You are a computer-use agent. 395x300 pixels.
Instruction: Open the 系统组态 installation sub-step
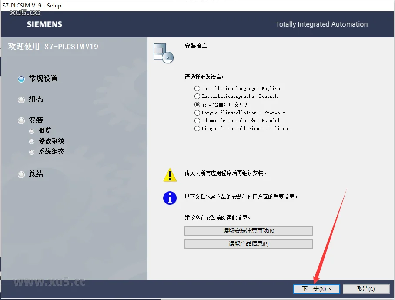click(x=31, y=151)
